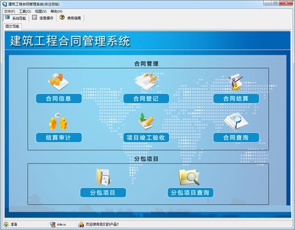Click the 分包项目 folder with documents icon

click(x=104, y=177)
